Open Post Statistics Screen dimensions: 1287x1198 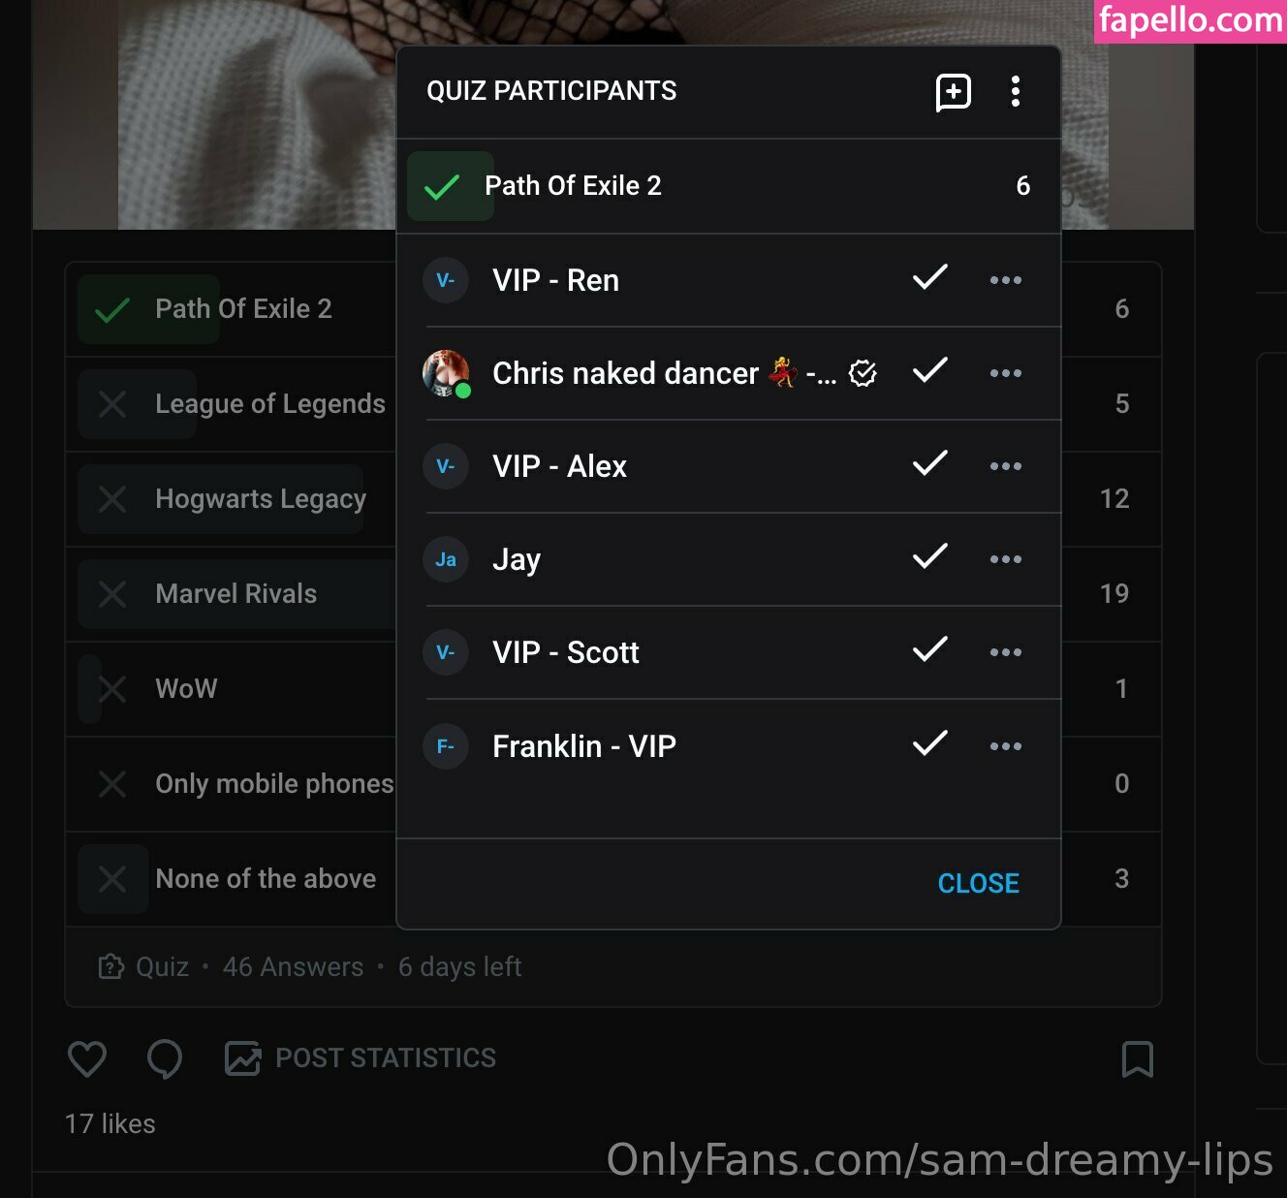pyautogui.click(x=361, y=1058)
